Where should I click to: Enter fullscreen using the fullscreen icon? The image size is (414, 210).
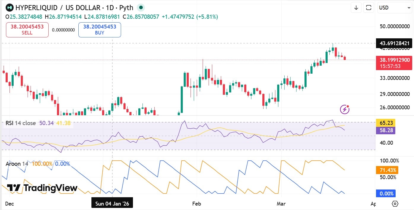[x=368, y=7]
